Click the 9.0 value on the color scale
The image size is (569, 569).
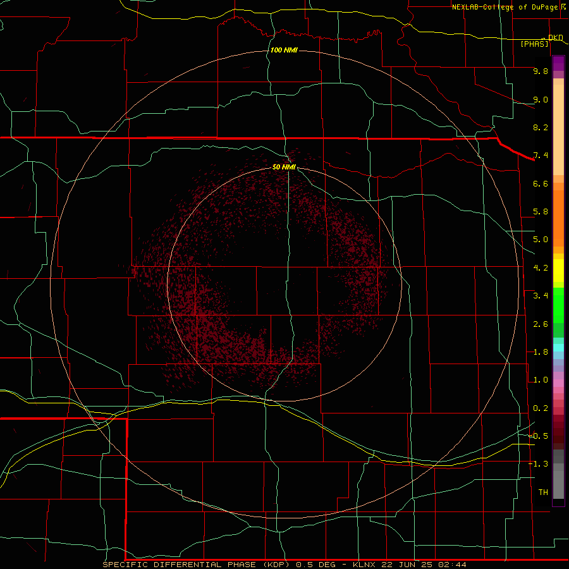541,99
